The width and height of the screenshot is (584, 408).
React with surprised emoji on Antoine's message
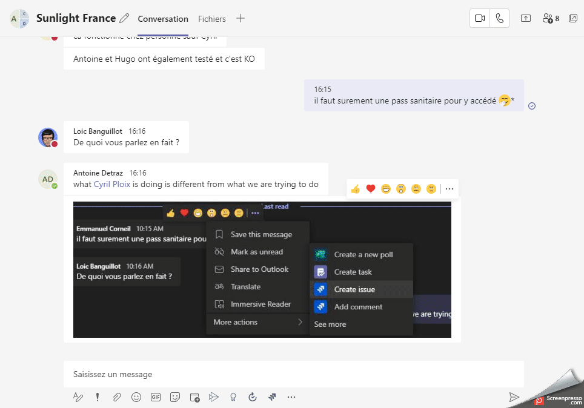pyautogui.click(x=401, y=189)
